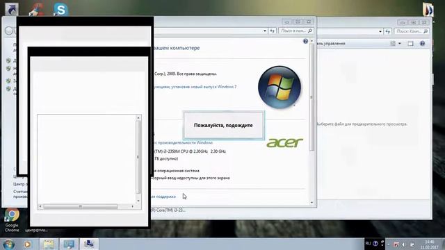Click down arrow of blank dialog list scrollbar
445x250 pixels.
tap(138, 201)
